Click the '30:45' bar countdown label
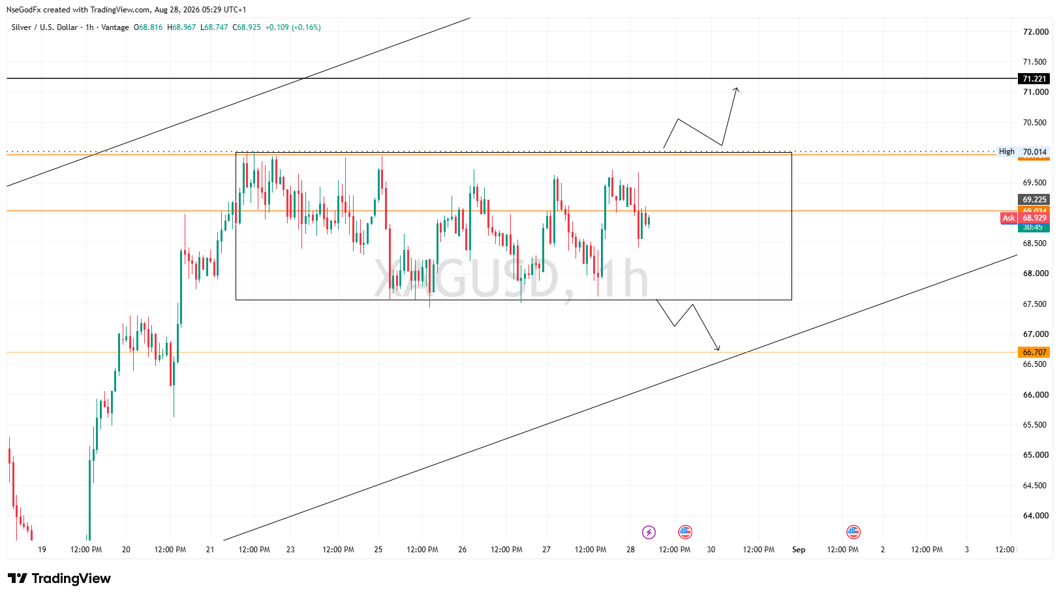This screenshot has height=598, width=1059. (x=1033, y=227)
